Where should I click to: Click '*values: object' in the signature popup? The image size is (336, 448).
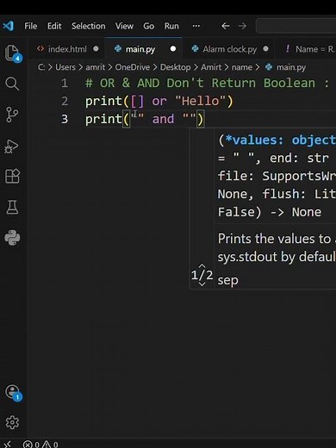pos(280,140)
